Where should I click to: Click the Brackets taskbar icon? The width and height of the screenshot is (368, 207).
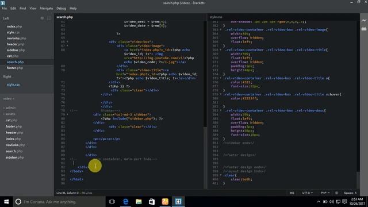pos(178,202)
